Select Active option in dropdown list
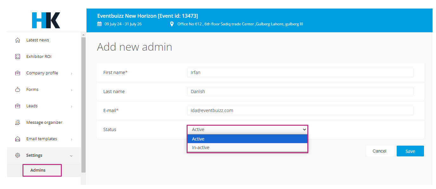 click(x=247, y=139)
